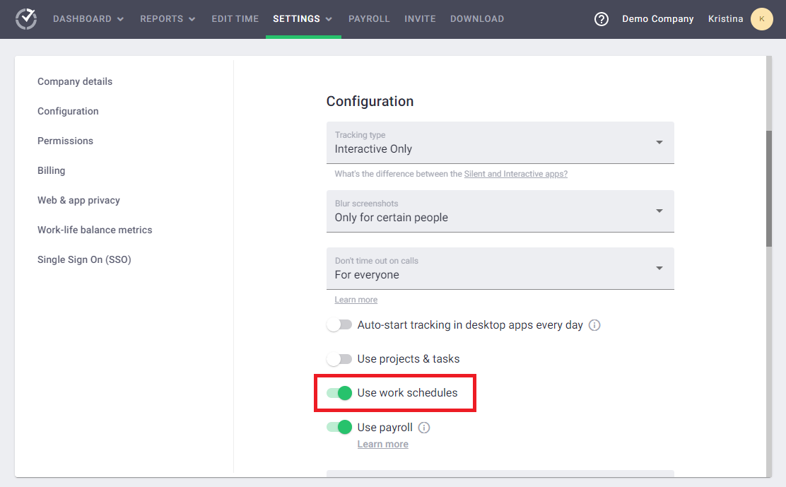Open the Reports menu
Viewport: 786px width, 487px height.
[168, 19]
